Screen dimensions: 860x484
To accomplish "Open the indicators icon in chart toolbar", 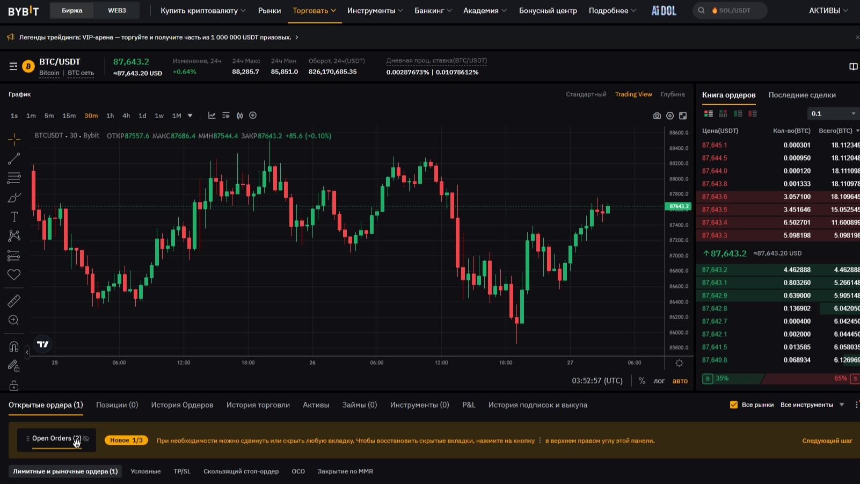I will (x=212, y=115).
